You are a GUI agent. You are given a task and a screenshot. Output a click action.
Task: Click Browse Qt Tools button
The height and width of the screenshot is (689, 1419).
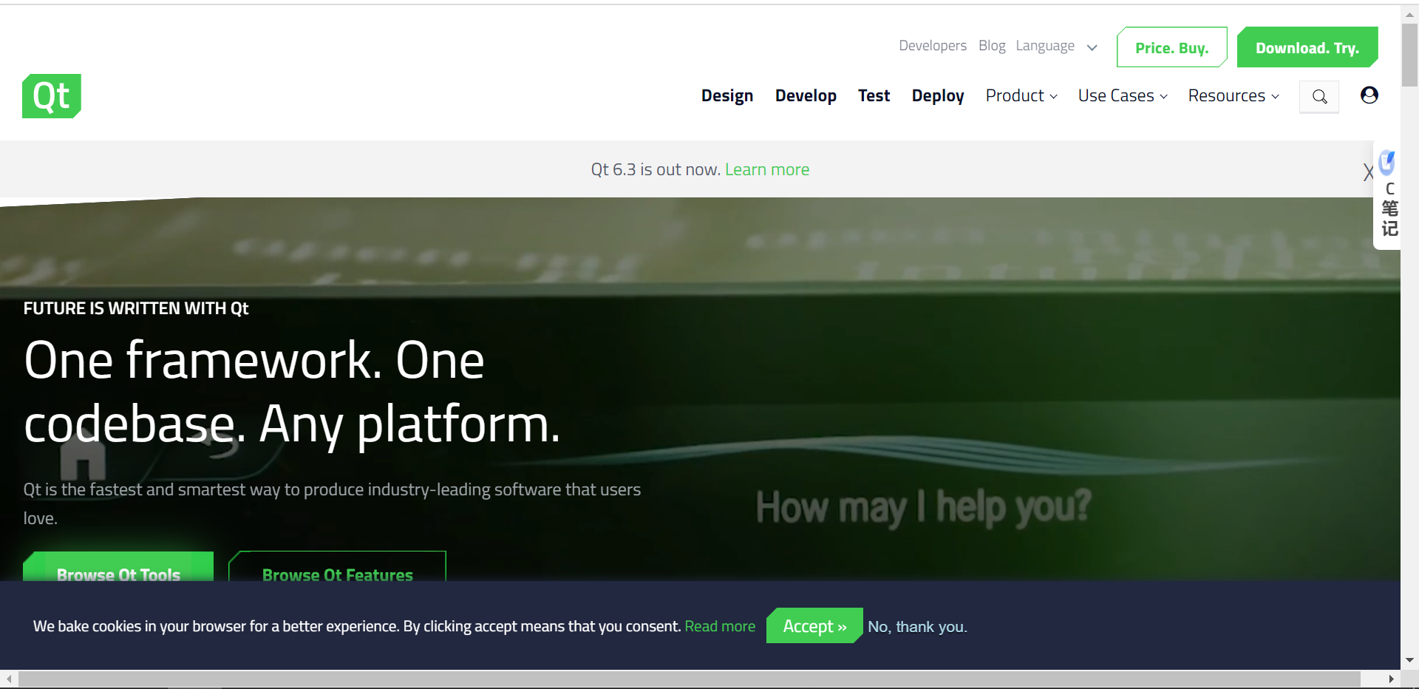coord(118,566)
